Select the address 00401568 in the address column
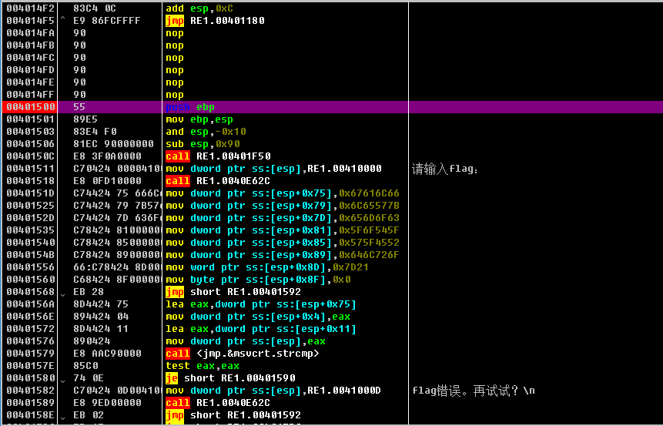Screen dimensions: 663x426 tap(30, 292)
